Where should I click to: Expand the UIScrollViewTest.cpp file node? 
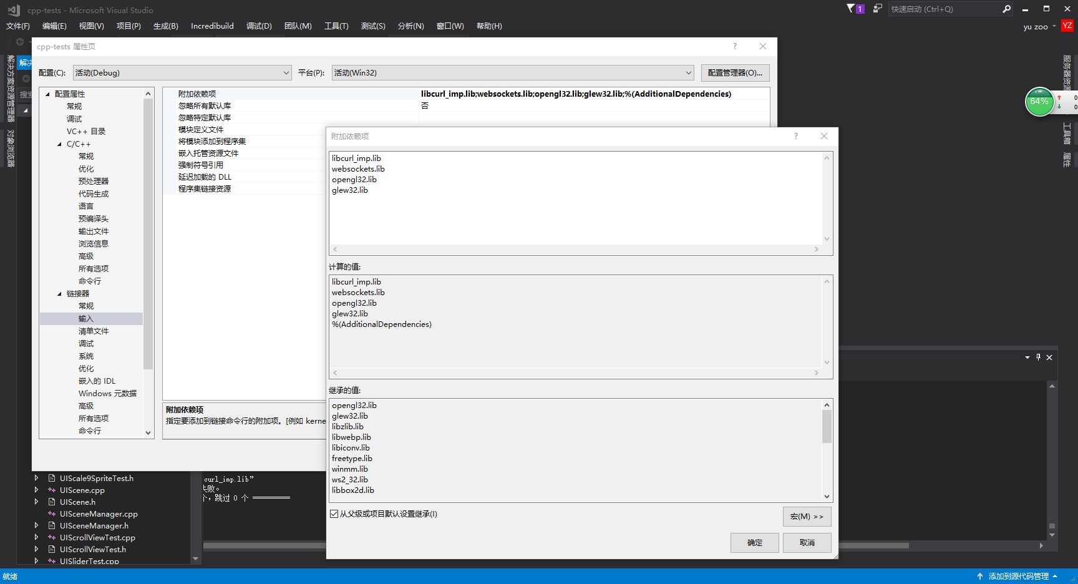(36, 538)
